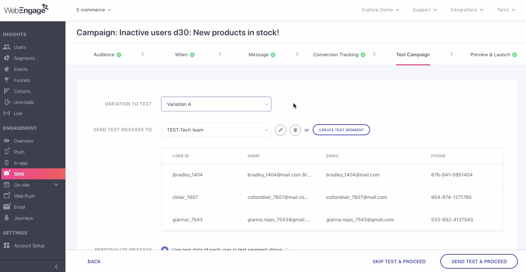Screen dimensions: 526x272
Task: Delete test segment with trash icon
Action: [295, 130]
